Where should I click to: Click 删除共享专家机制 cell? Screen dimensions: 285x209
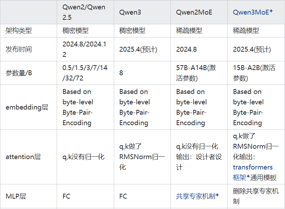click(256, 196)
